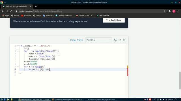The width and height of the screenshot is (181, 101).
Task: Reload the HackerRank page
Action: (11, 11)
